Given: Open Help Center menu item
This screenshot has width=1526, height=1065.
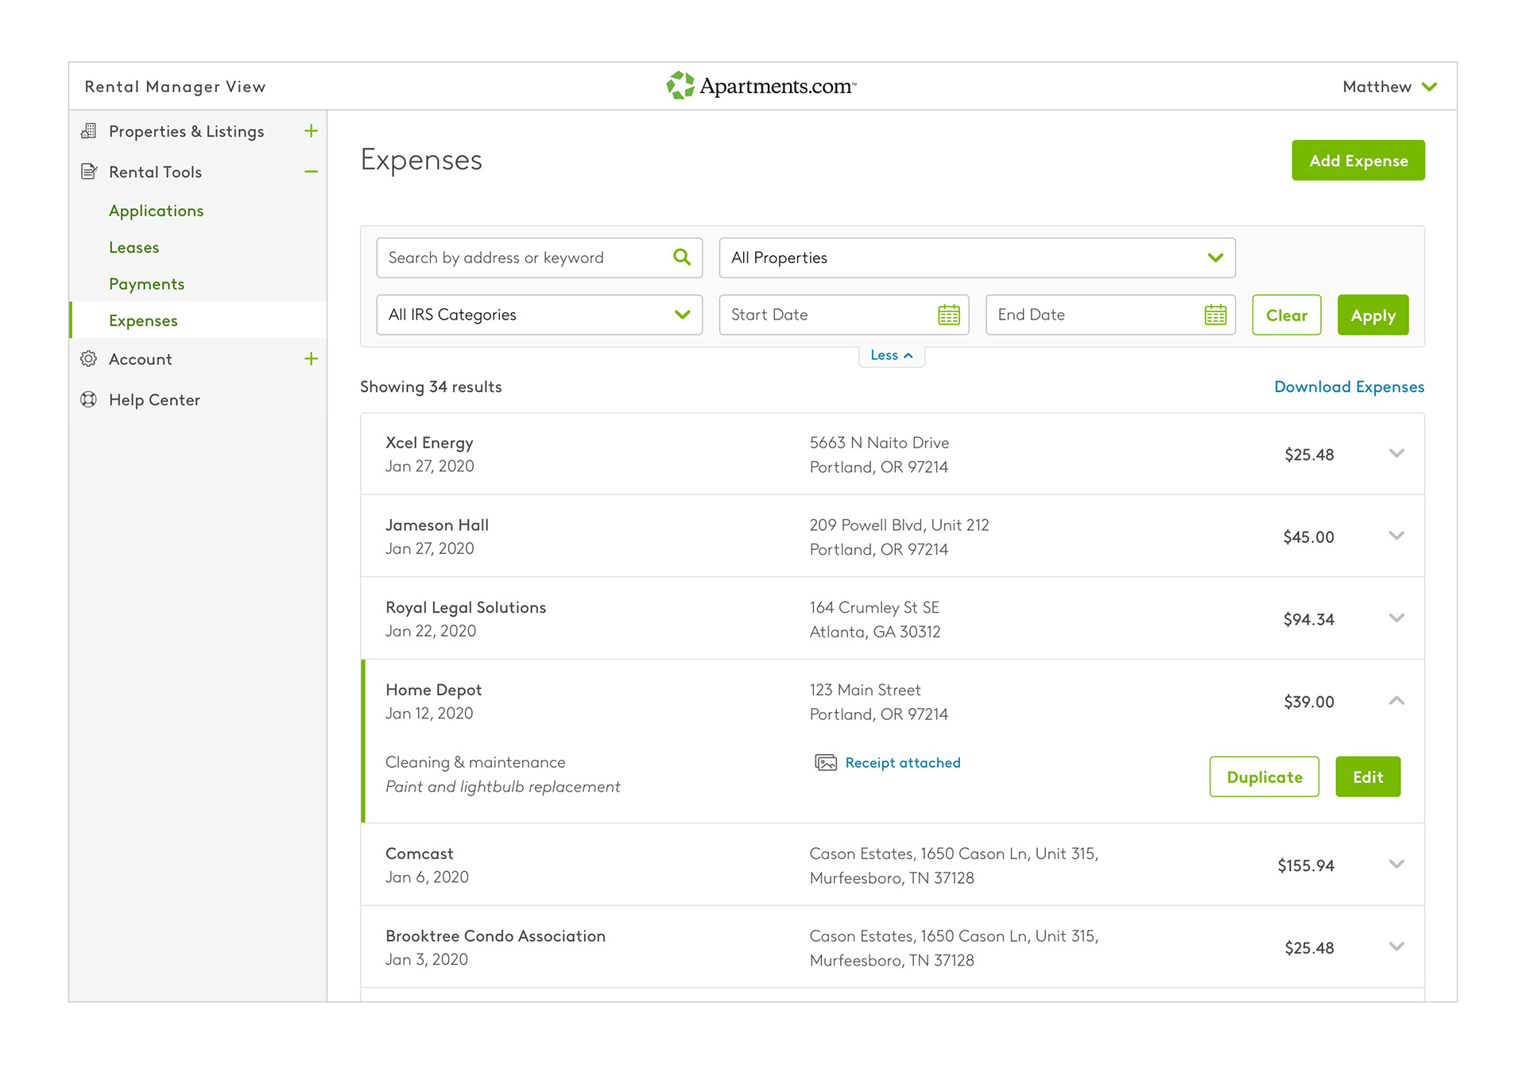Looking at the screenshot, I should point(154,400).
